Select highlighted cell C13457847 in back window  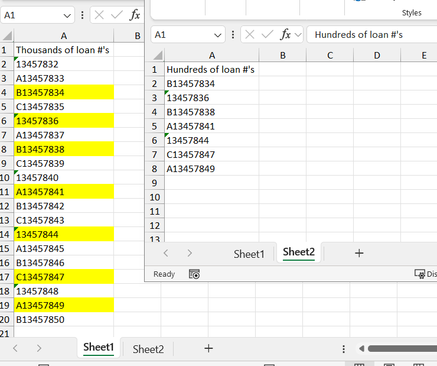(x=64, y=277)
